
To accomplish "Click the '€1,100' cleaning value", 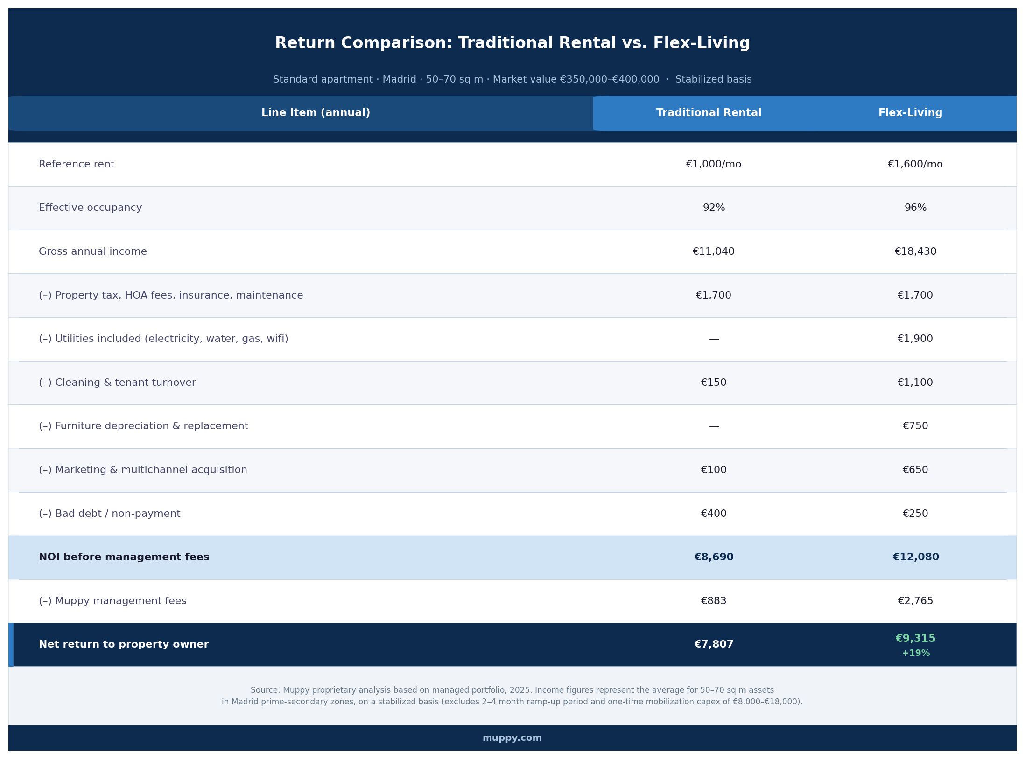I will click(x=915, y=383).
